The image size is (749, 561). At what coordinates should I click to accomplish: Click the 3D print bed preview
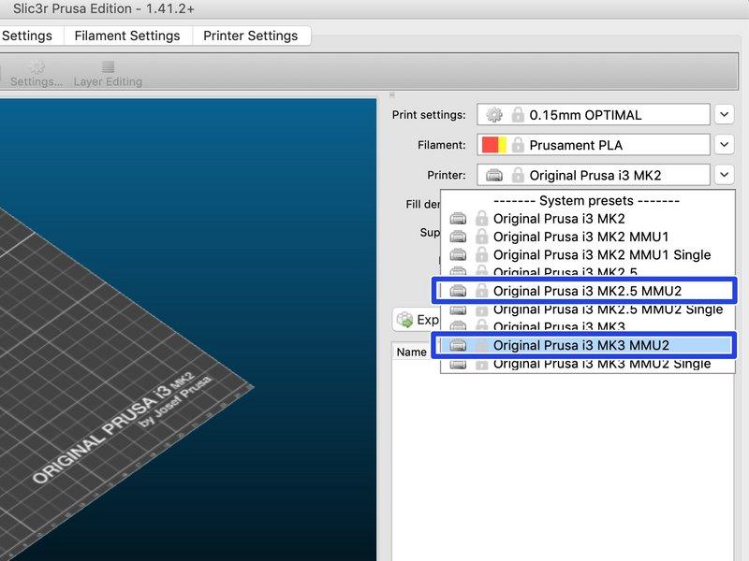click(x=188, y=329)
